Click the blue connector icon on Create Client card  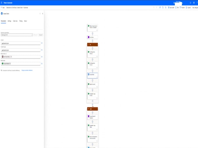89,75
